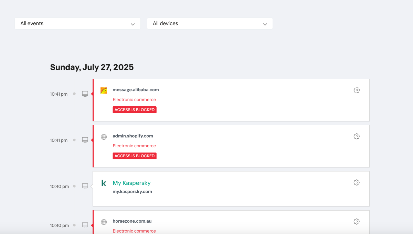Image resolution: width=413 pixels, height=234 pixels.
Task: Click the my.kaspersky.com domain text
Action: tap(132, 192)
